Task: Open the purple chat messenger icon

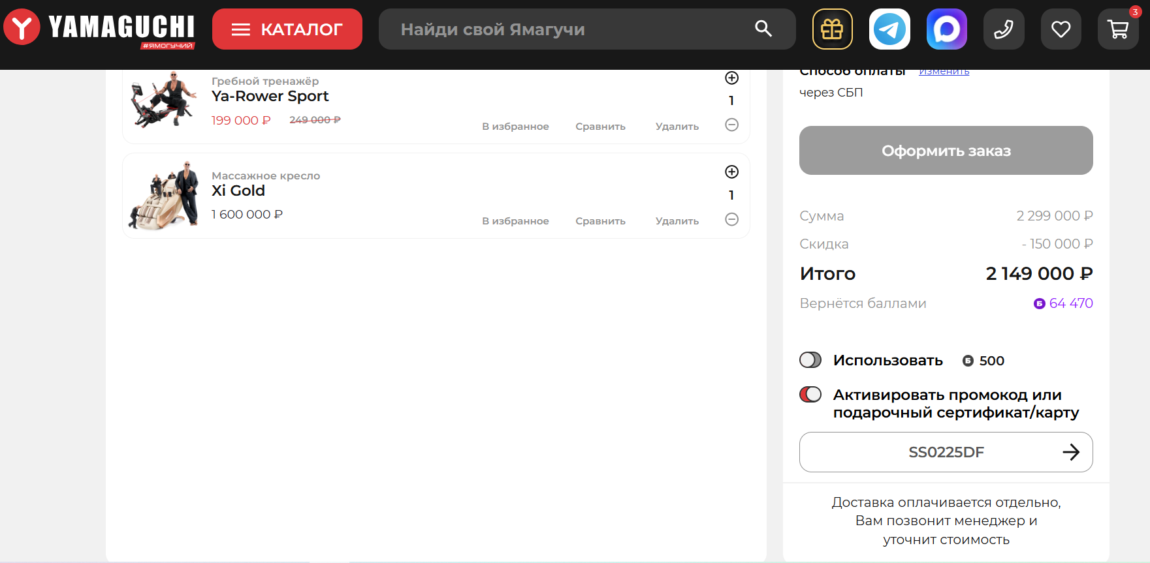Action: point(947,29)
